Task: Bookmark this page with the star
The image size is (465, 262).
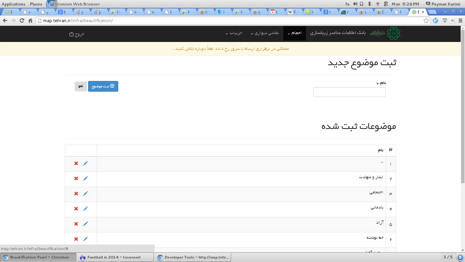Action: (x=426, y=20)
